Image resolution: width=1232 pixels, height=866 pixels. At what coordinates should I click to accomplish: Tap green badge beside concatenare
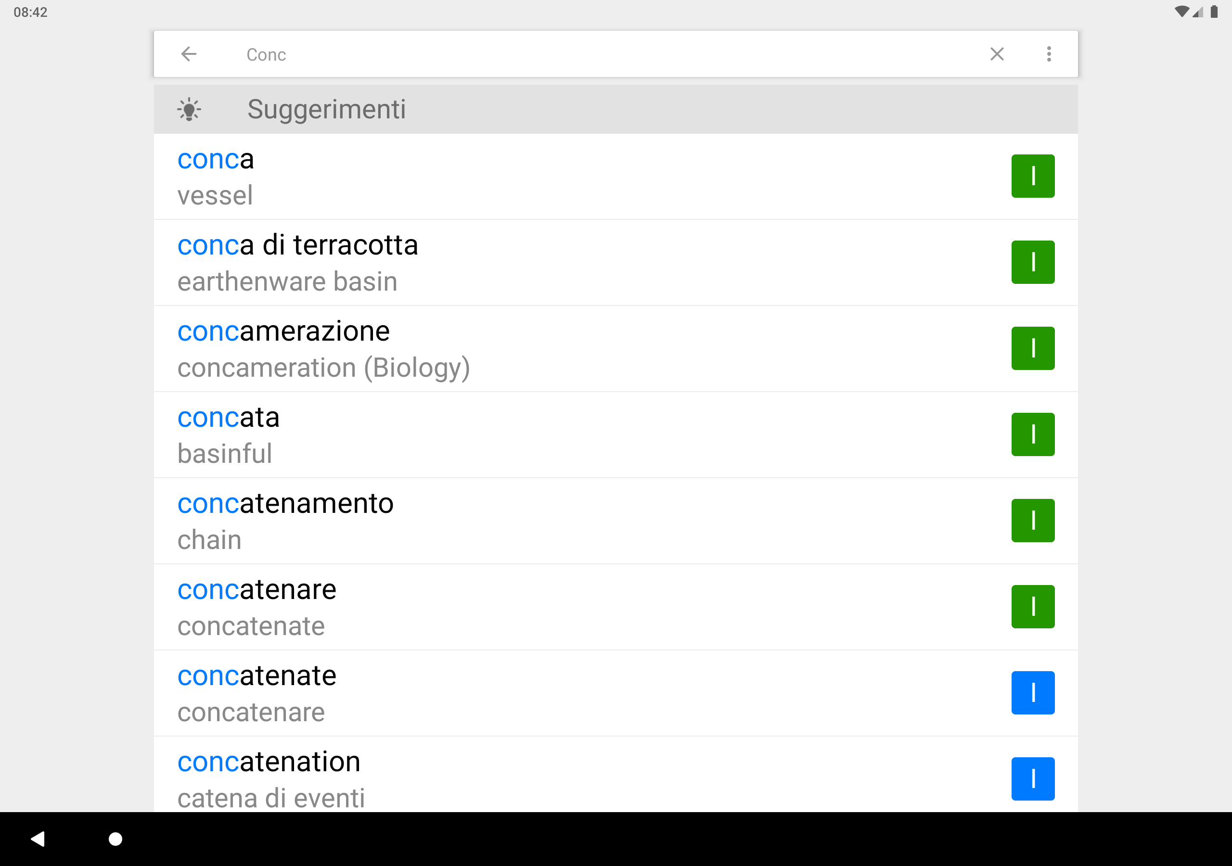click(1032, 607)
